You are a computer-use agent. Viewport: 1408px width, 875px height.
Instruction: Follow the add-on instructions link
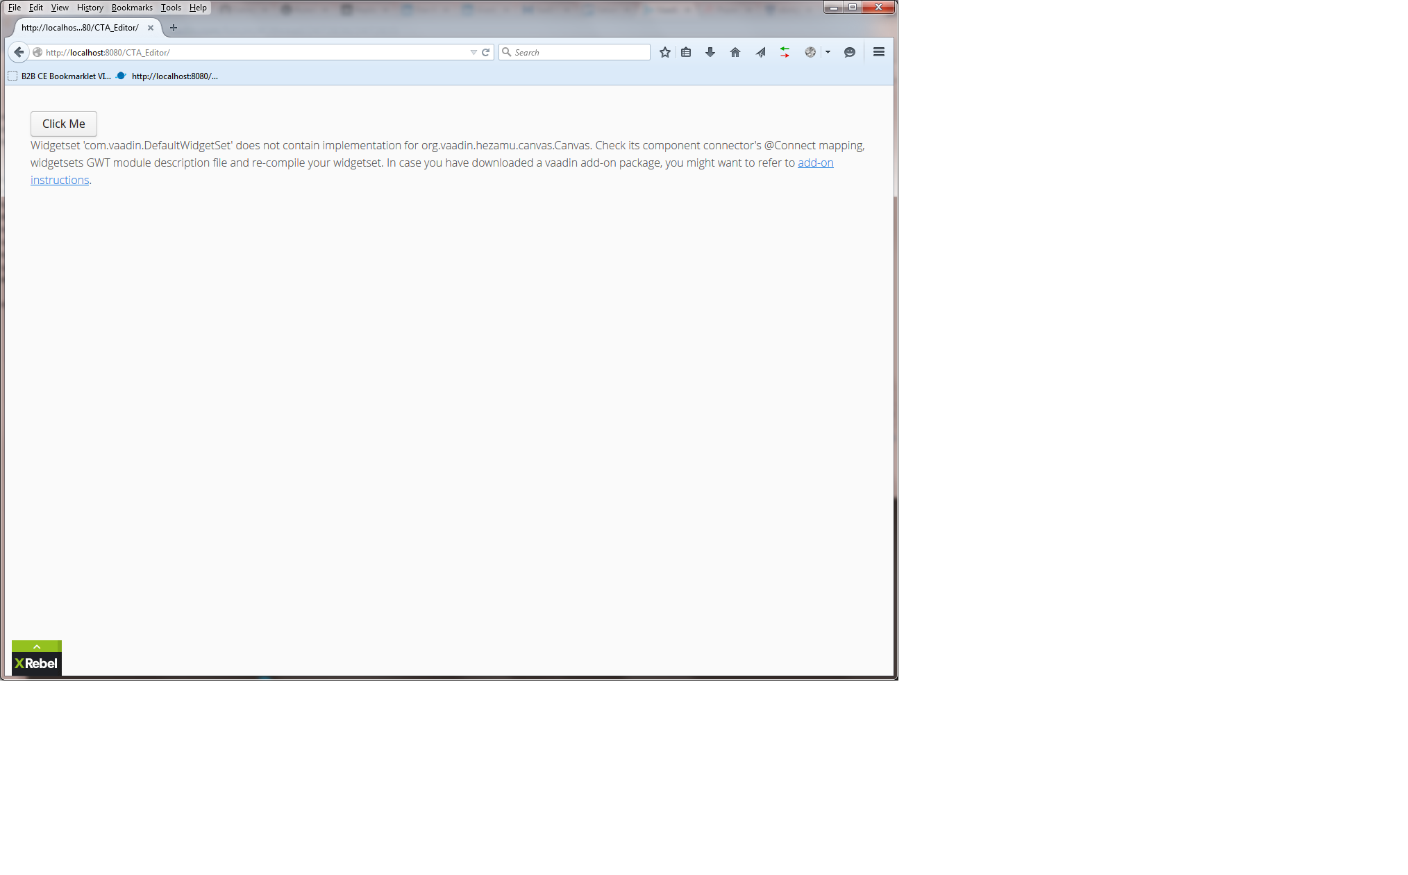(x=815, y=162)
